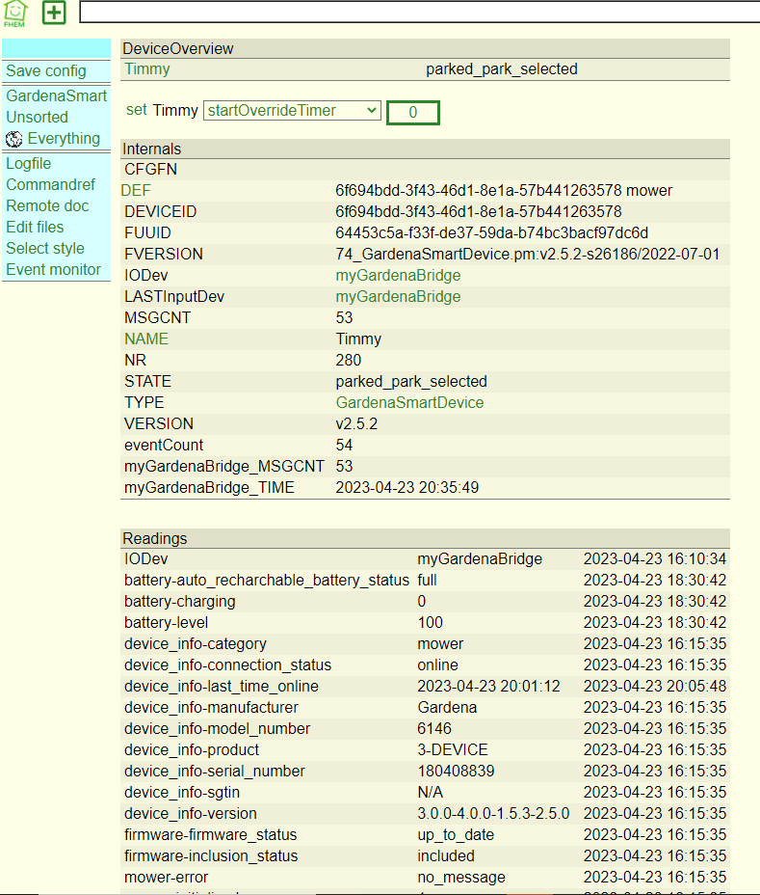This screenshot has width=760, height=895.
Task: Click the DEF internal link
Action: 136,190
